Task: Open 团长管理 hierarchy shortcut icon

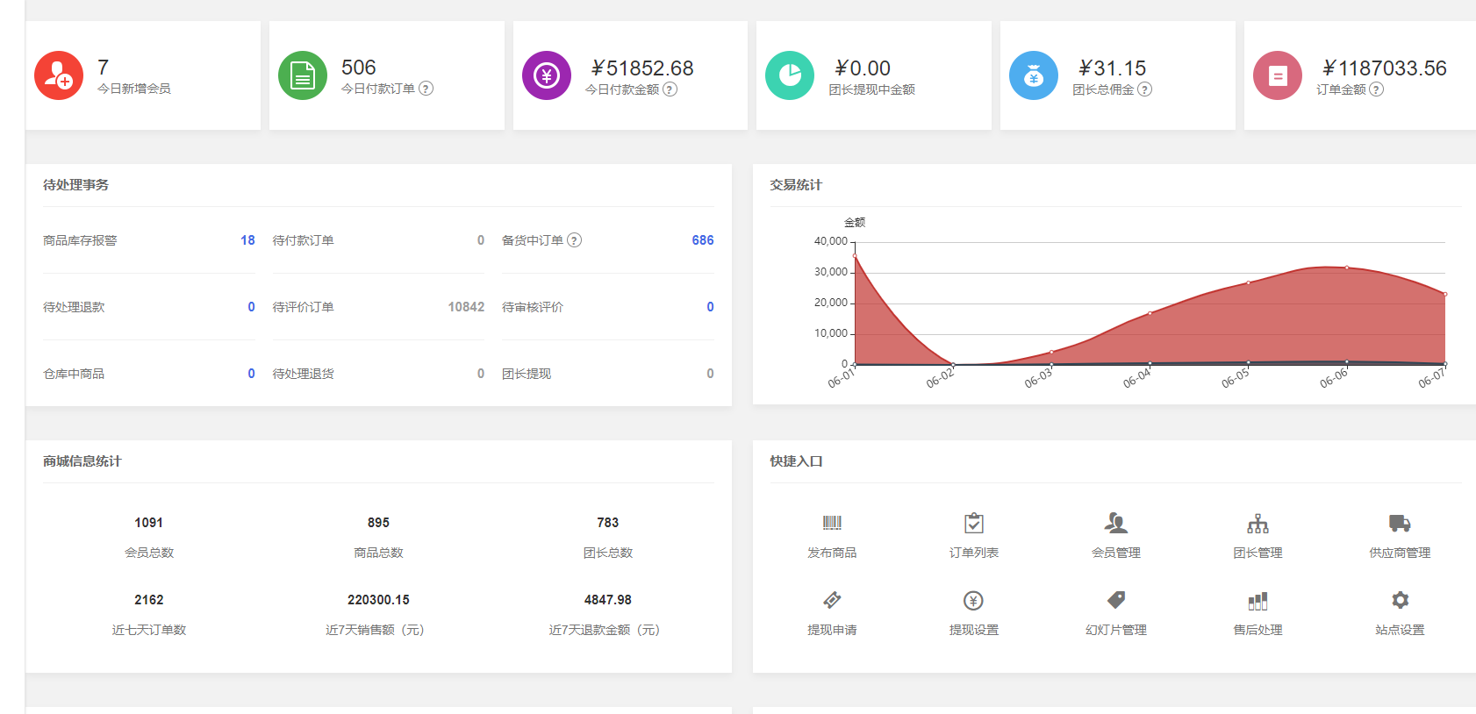Action: 1258,524
